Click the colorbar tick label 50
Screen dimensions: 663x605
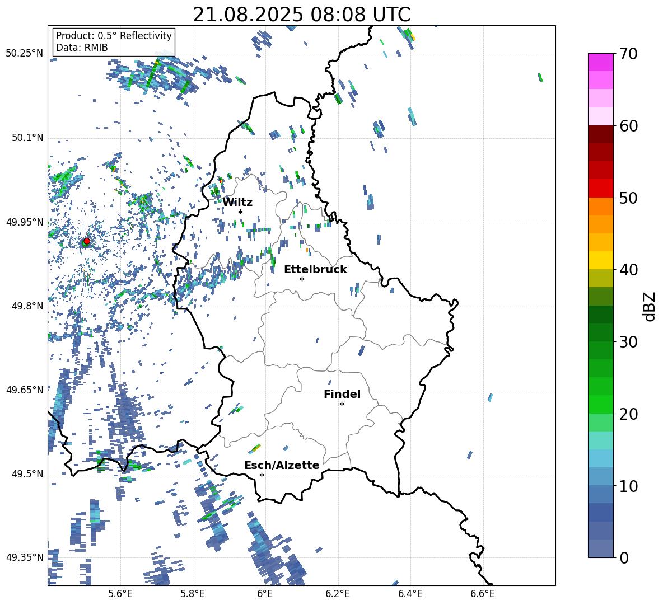pyautogui.click(x=628, y=198)
